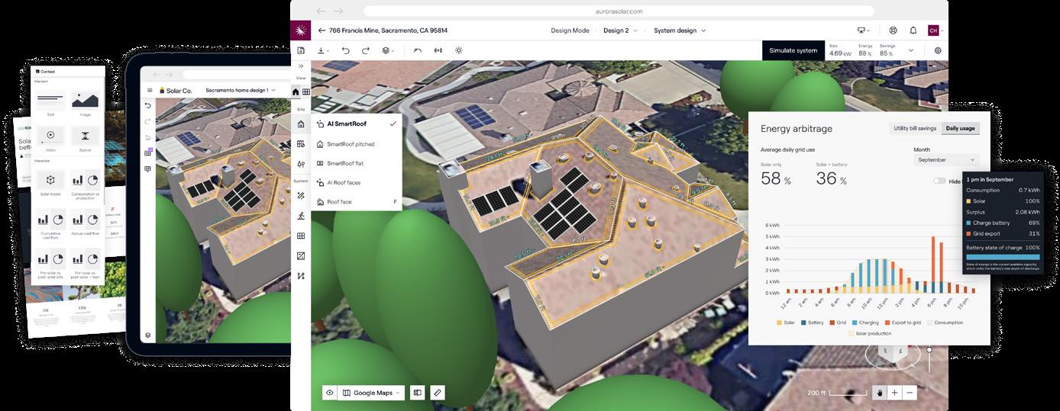Click the compass orientation cube
The image size is (1060, 411).
click(894, 353)
